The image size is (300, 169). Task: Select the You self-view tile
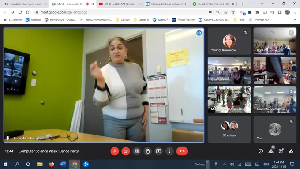pos(275,129)
